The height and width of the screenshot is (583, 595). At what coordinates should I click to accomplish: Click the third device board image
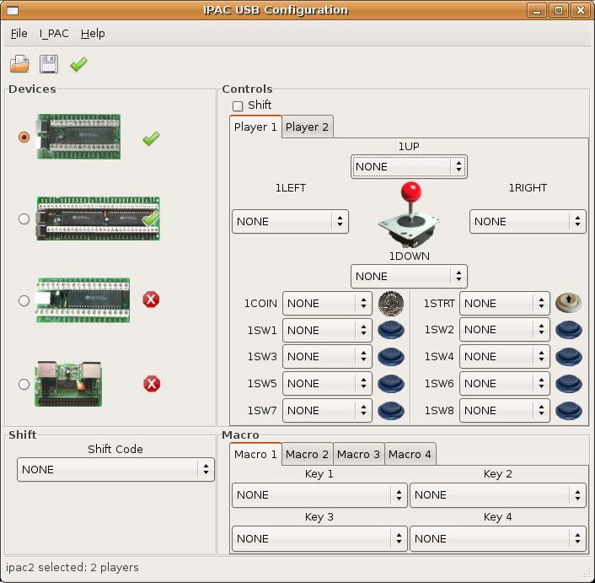tap(83, 300)
